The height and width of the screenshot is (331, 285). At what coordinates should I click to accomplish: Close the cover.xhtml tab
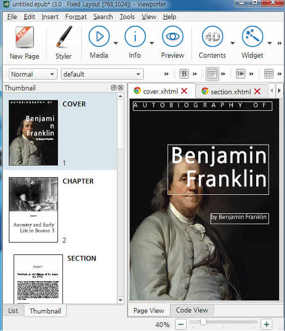tap(184, 91)
